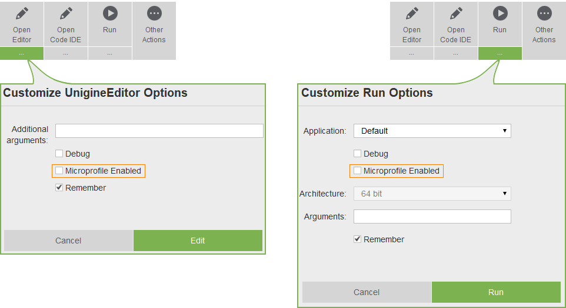This screenshot has width=566, height=308.
Task: Click Cancel in Run Options dialog
Action: tap(367, 292)
